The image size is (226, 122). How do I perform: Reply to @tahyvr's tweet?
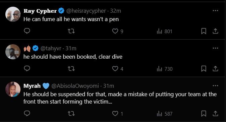click(x=27, y=68)
